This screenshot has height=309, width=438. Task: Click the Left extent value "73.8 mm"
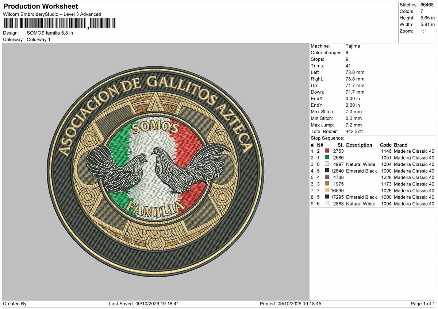[x=355, y=73]
